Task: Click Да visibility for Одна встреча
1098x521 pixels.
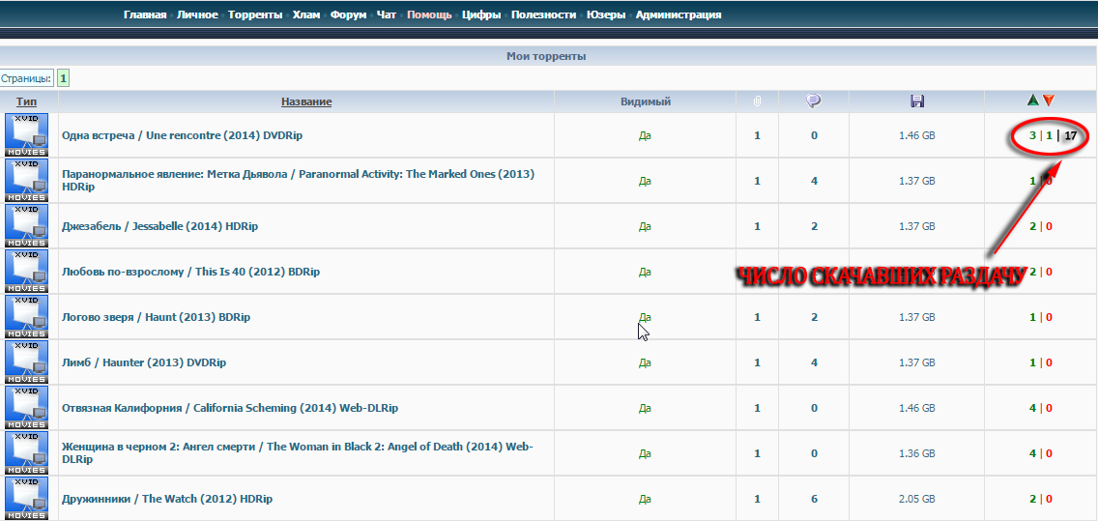Action: [645, 135]
